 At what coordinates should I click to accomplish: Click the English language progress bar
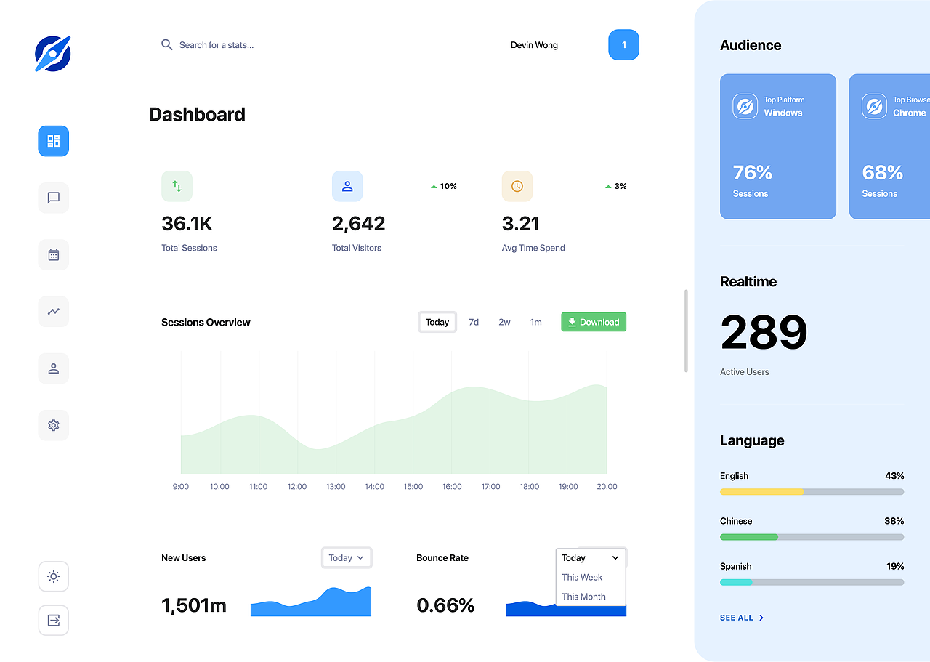coord(812,492)
